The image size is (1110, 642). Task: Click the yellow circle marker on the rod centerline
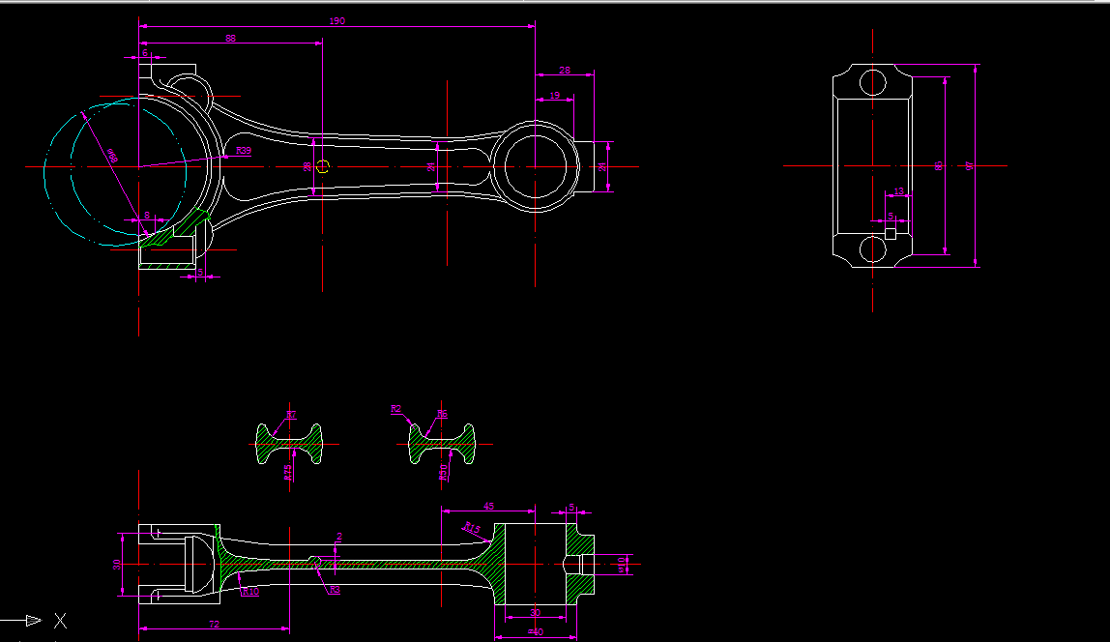[x=323, y=166]
